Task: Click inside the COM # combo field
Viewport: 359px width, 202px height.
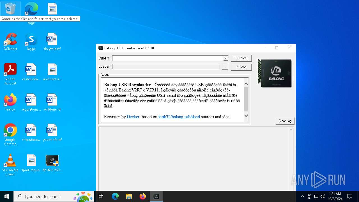Action: (x=168, y=58)
